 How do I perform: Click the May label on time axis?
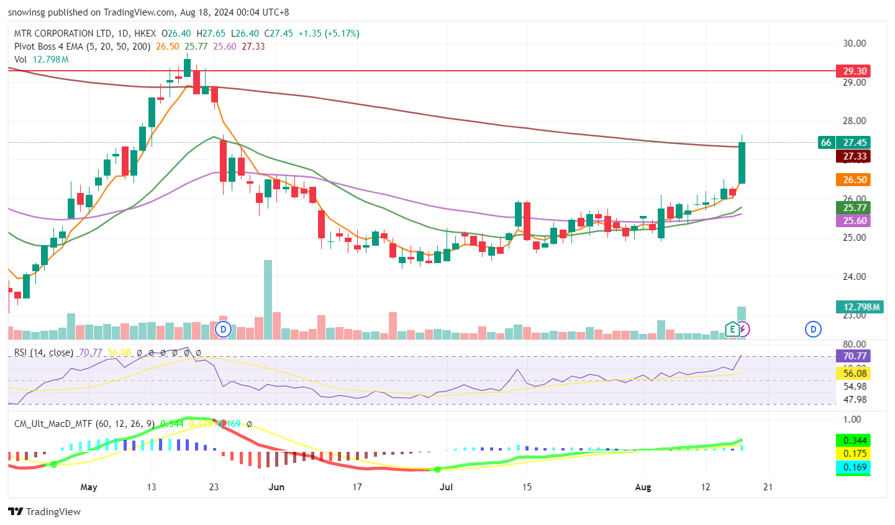pyautogui.click(x=89, y=487)
